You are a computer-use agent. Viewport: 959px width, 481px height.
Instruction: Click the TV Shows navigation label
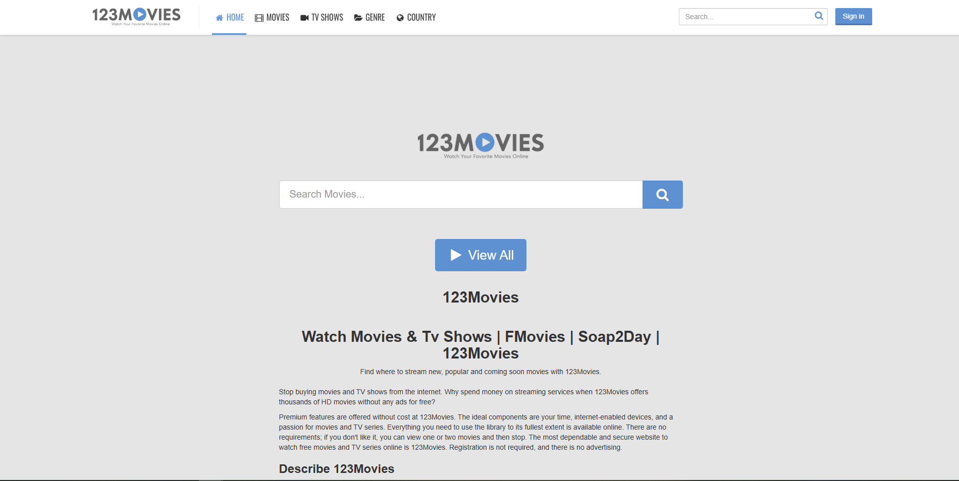coord(326,17)
